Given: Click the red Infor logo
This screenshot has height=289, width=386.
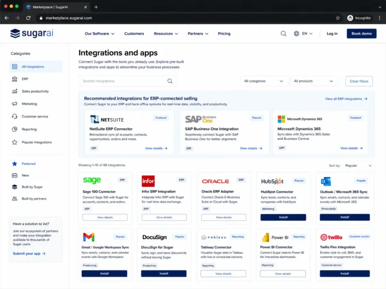Looking at the screenshot, I should (148, 181).
